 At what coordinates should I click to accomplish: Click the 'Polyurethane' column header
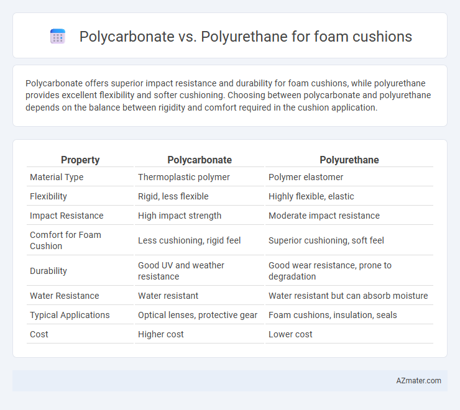point(349,160)
